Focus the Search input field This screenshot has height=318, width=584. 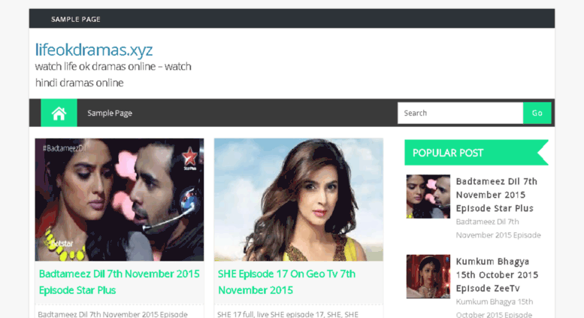pos(460,113)
